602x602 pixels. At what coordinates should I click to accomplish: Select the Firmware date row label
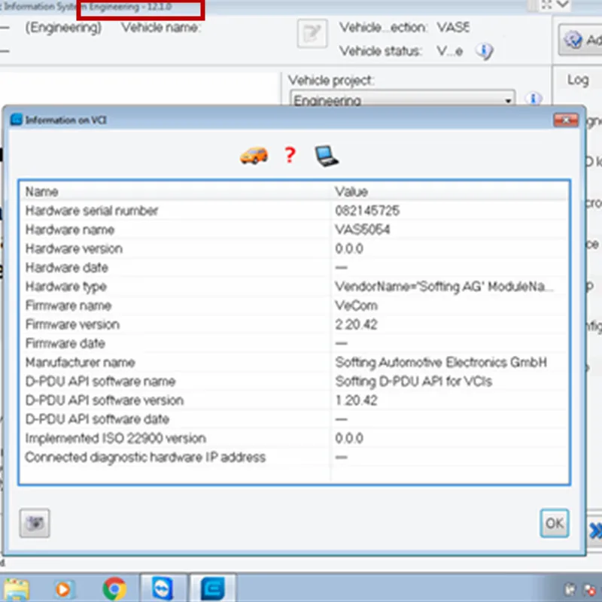coord(65,343)
